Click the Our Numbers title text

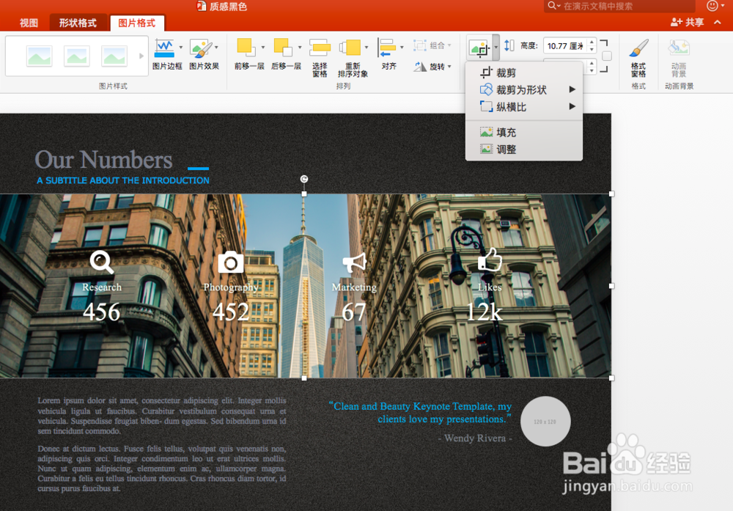coord(104,159)
